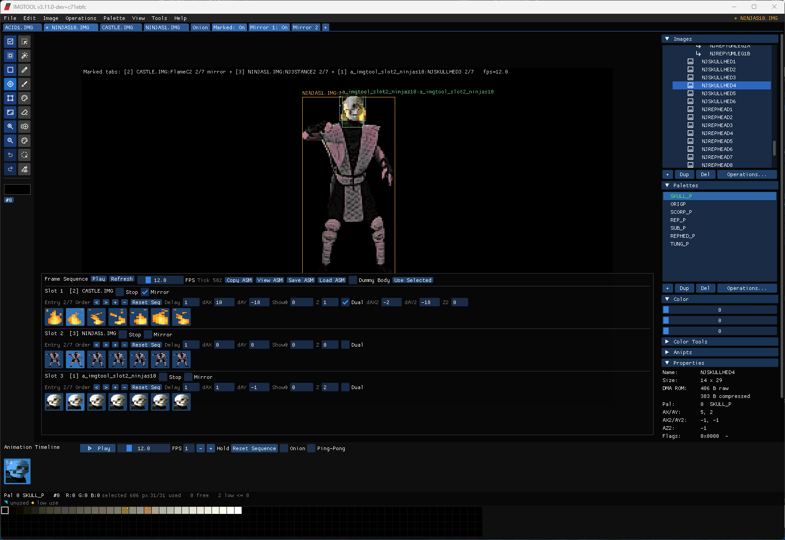Viewport: 785px width, 540px height.
Task: Click the Copy ASM button
Action: 239,280
